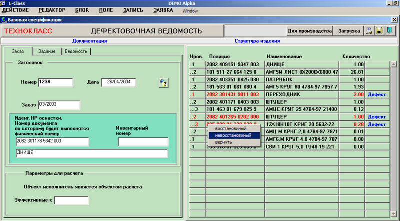
Task: Select position 2082 401171 0403 003
Action: [x=235, y=102]
